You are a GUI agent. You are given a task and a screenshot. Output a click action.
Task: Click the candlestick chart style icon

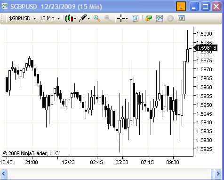tap(69, 18)
